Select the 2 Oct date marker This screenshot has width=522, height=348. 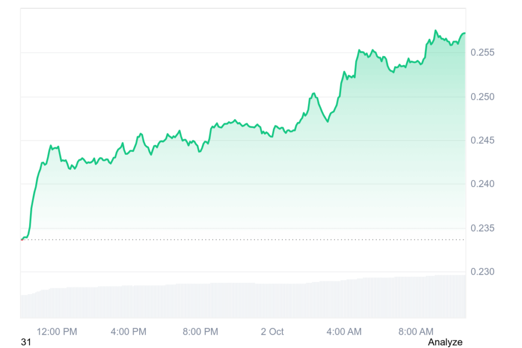pos(272,332)
